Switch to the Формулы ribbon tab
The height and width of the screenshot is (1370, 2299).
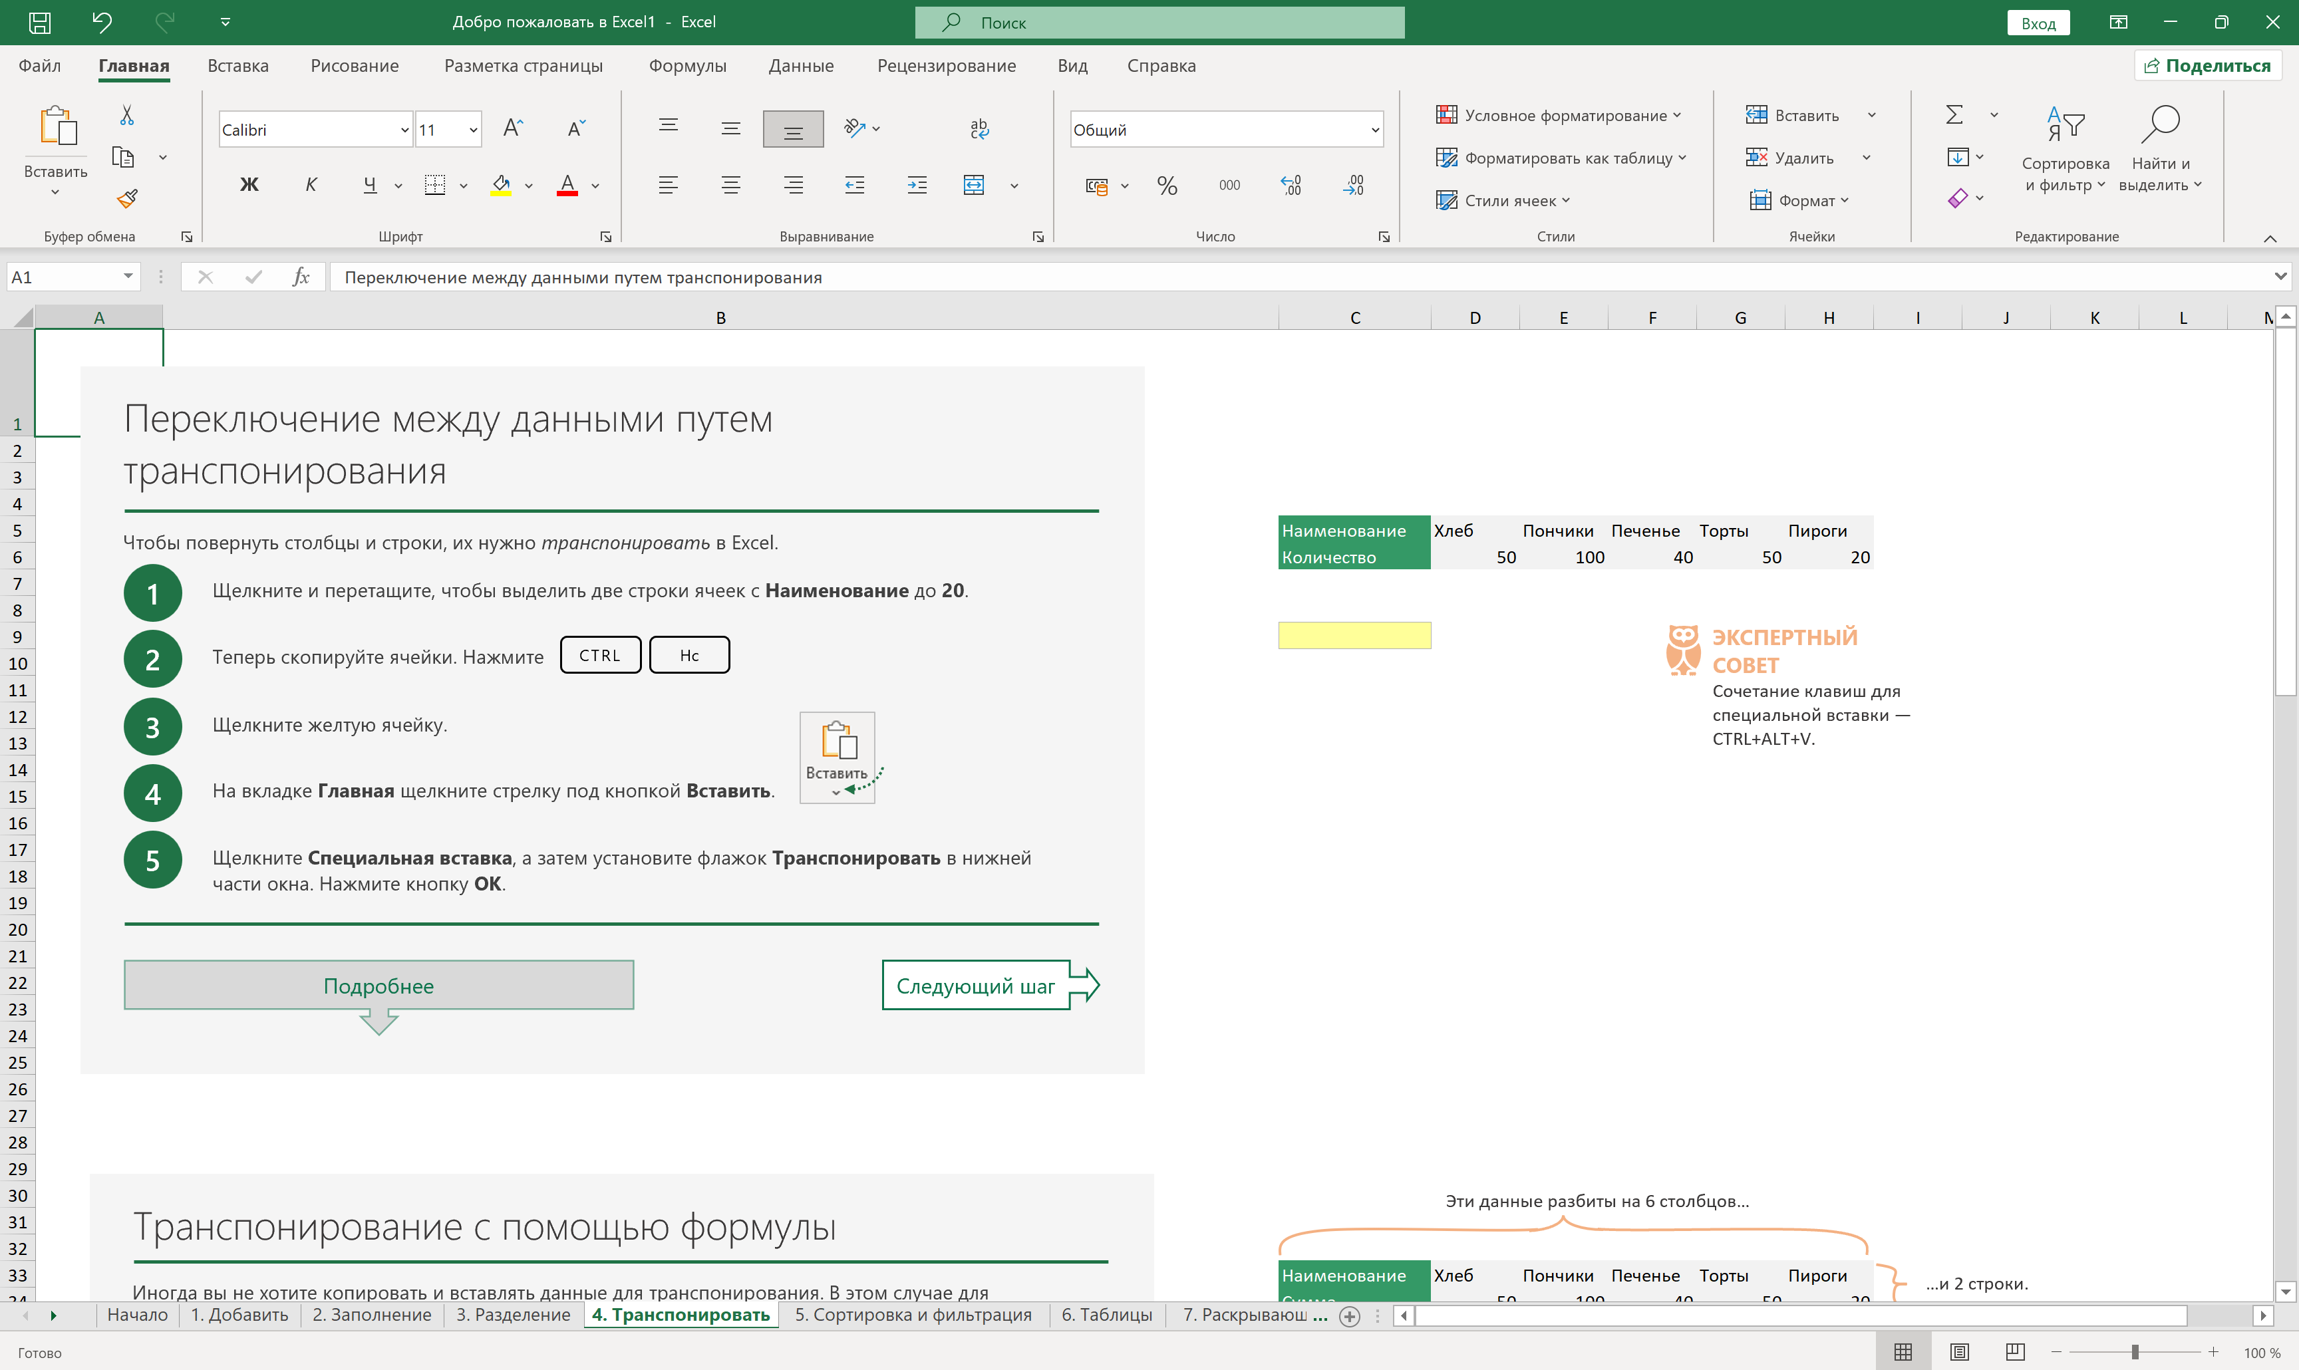click(687, 66)
